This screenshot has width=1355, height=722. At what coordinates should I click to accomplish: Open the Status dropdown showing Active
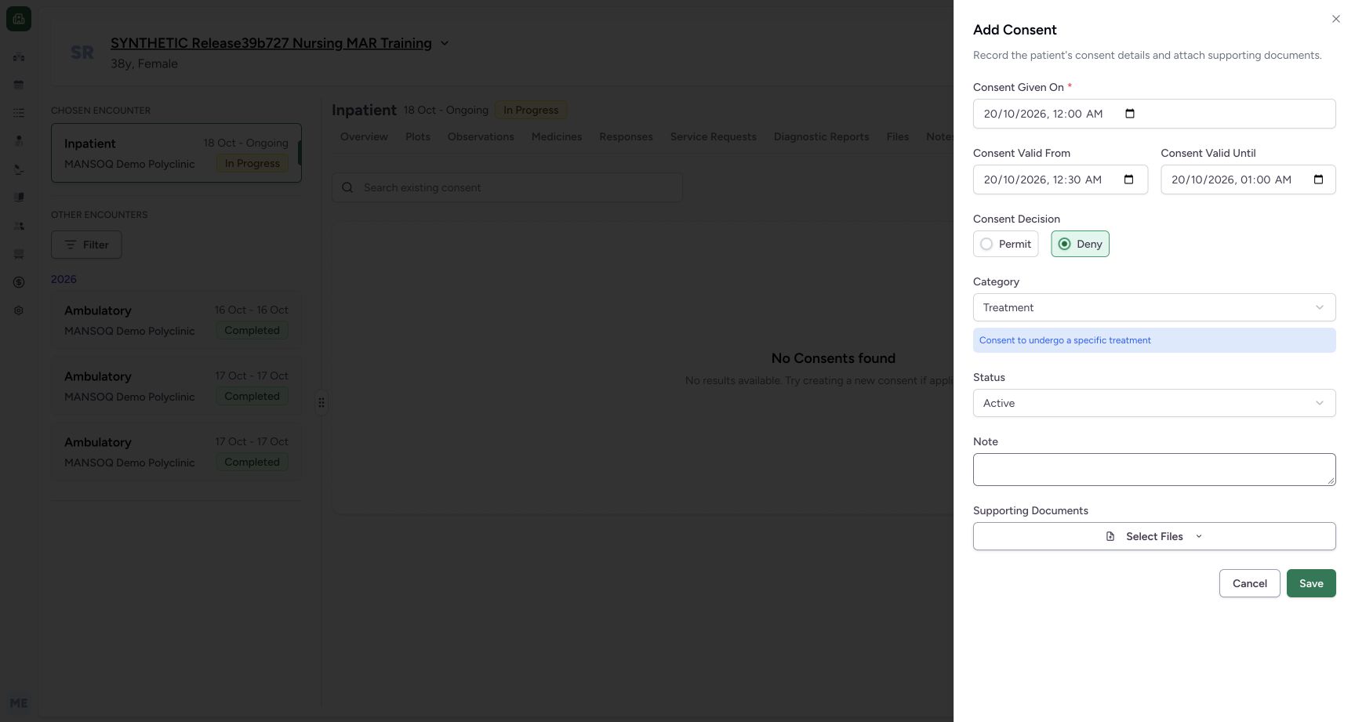tap(1154, 403)
